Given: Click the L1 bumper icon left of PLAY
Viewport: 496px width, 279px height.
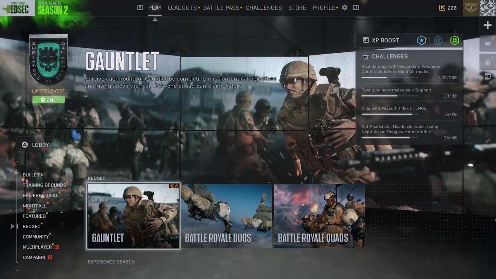Looking at the screenshot, I should pos(140,7).
